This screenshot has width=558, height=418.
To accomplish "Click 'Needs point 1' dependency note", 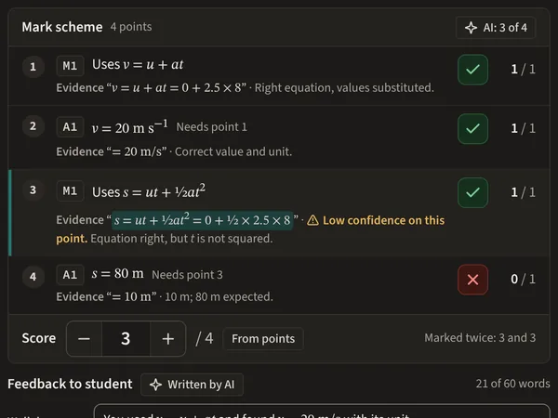I will coord(211,127).
